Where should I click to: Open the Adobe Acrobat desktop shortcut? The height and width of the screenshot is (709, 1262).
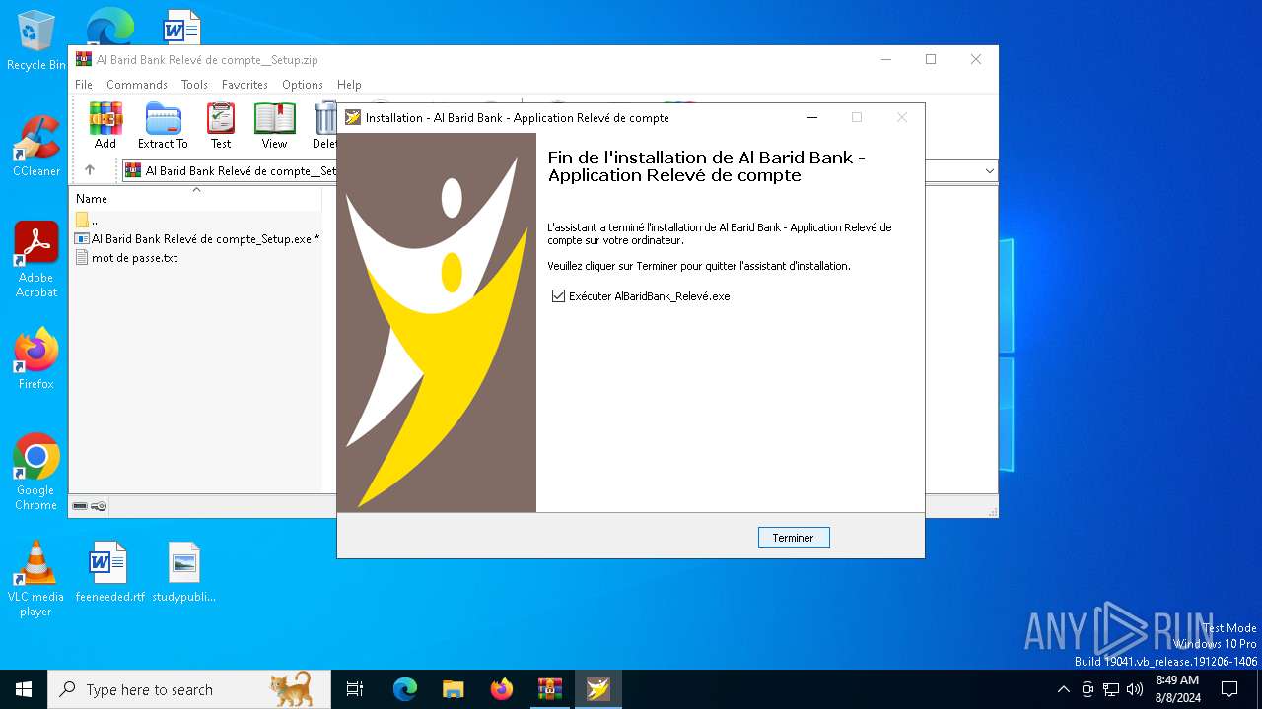coord(36,260)
